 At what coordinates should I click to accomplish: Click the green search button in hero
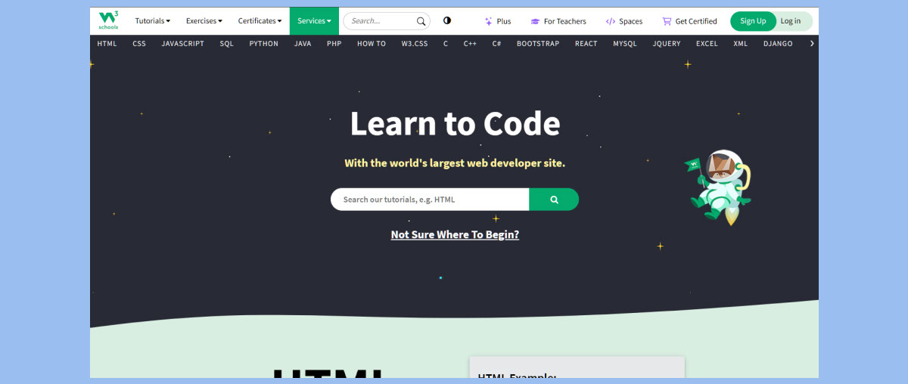pyautogui.click(x=554, y=200)
